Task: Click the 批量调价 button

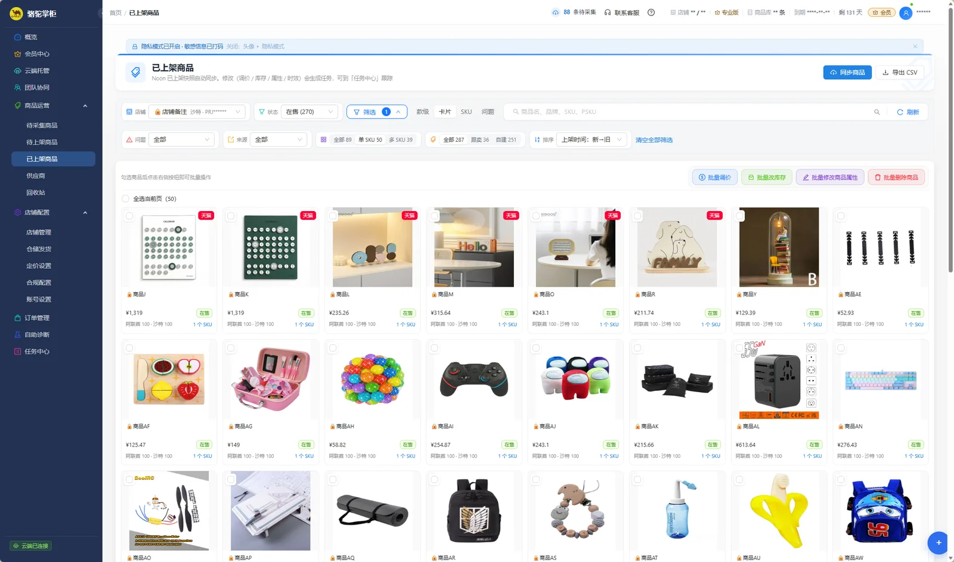Action: 715,177
